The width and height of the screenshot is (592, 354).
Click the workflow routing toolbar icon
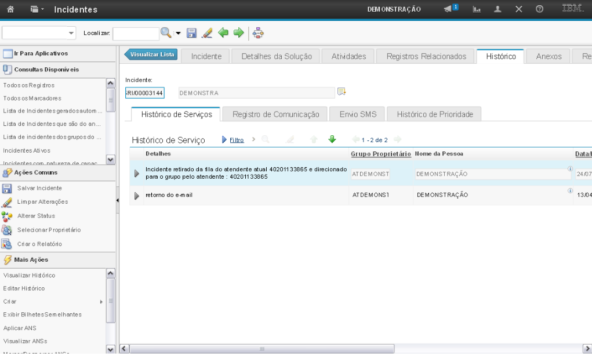point(258,34)
